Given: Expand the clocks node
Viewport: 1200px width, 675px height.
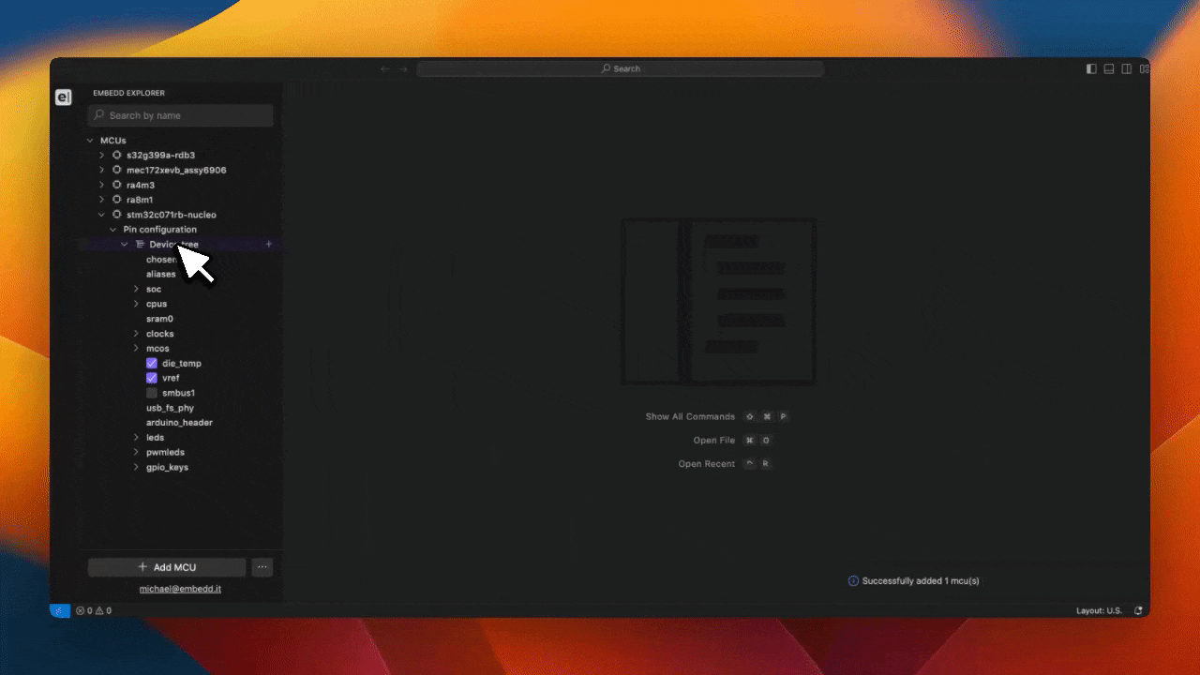Looking at the screenshot, I should click(137, 334).
